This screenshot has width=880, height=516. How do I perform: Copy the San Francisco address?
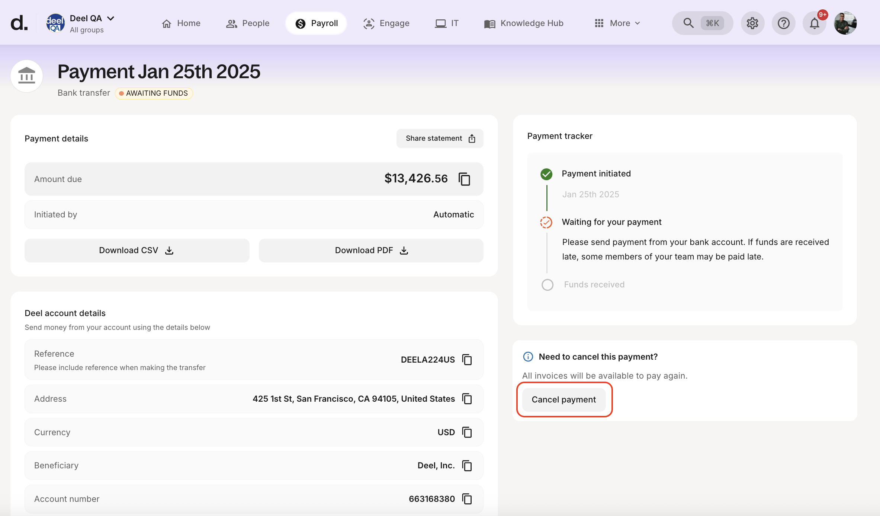point(467,399)
